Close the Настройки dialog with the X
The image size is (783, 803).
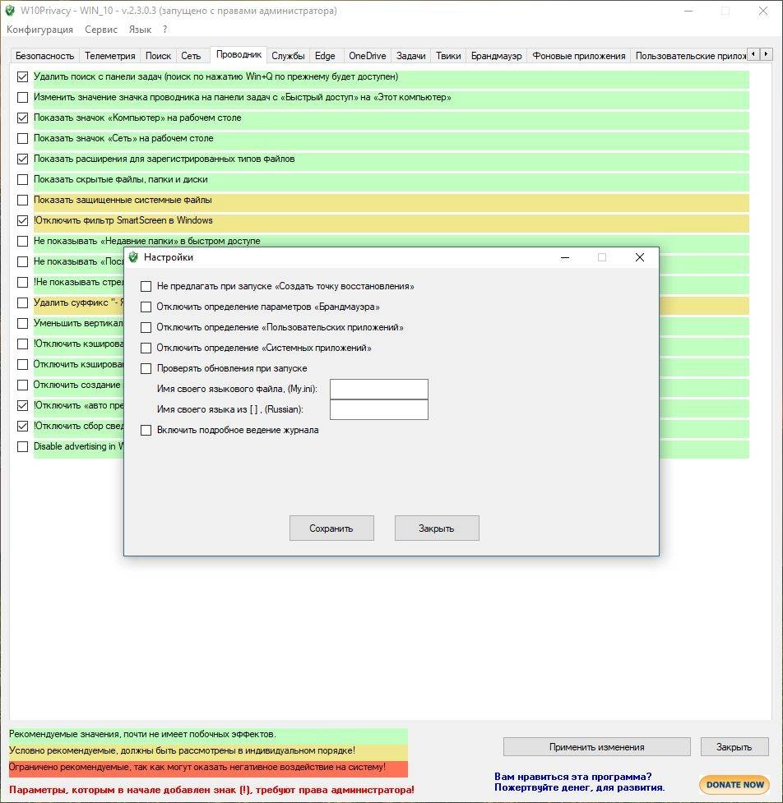[640, 257]
